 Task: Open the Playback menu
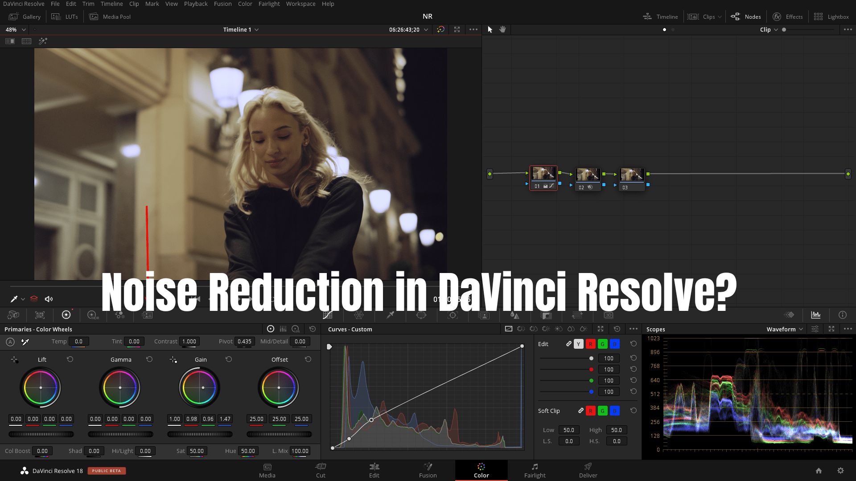pyautogui.click(x=196, y=4)
